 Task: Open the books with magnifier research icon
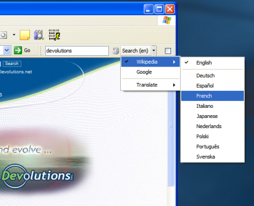click(x=39, y=35)
